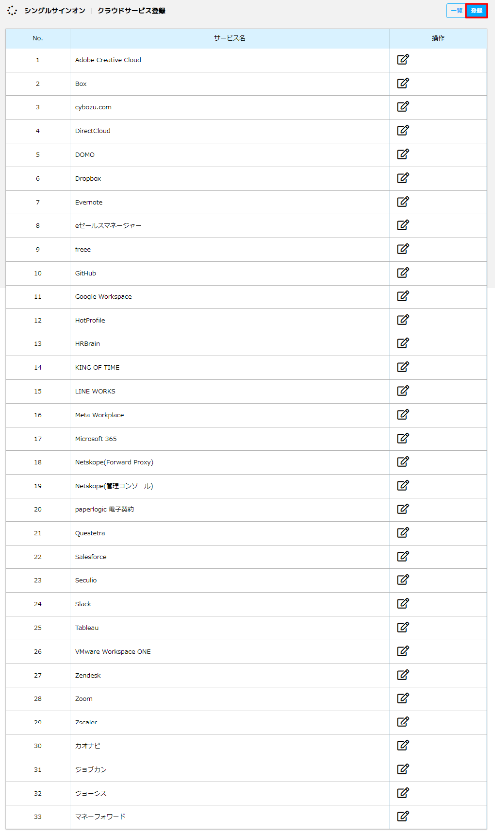
Task: Click the 登録 button
Action: coord(477,11)
